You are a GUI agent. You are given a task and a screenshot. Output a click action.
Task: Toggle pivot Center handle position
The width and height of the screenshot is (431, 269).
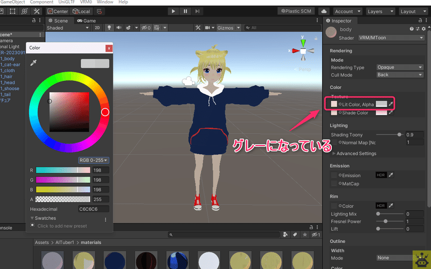pos(58,11)
